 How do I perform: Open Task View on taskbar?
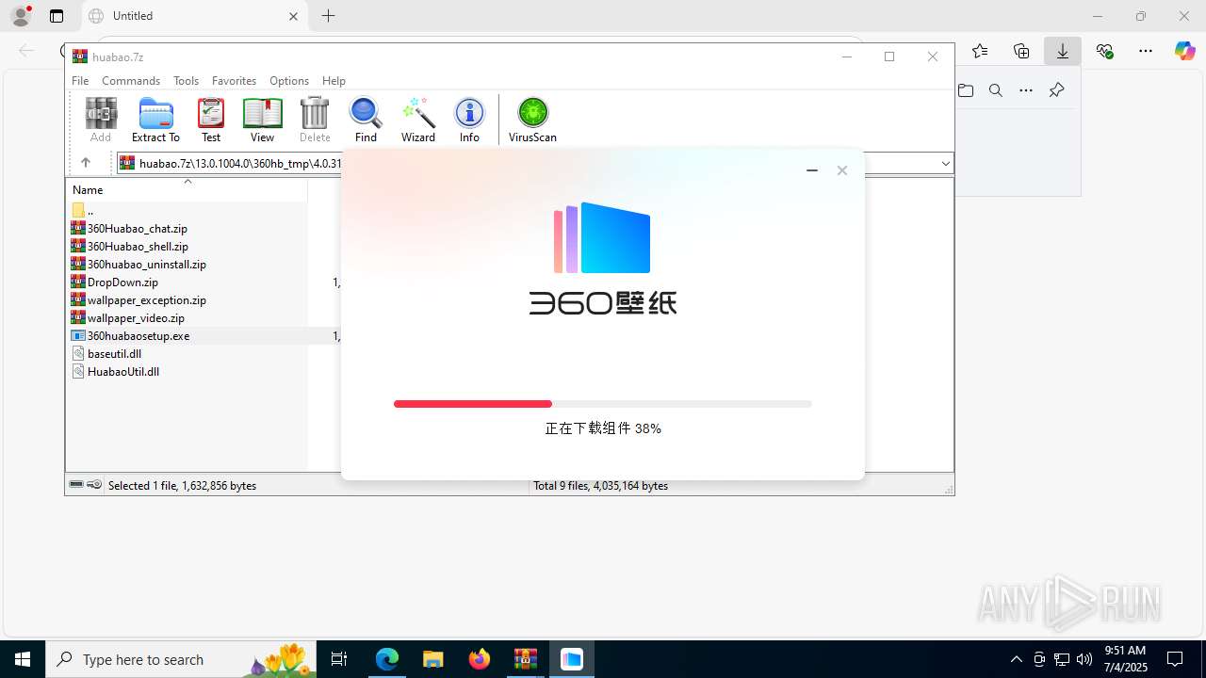[x=340, y=659]
